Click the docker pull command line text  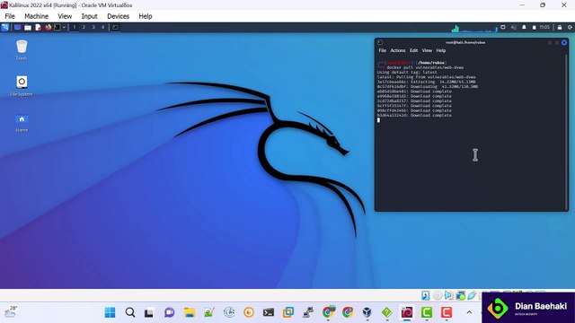pos(425,67)
